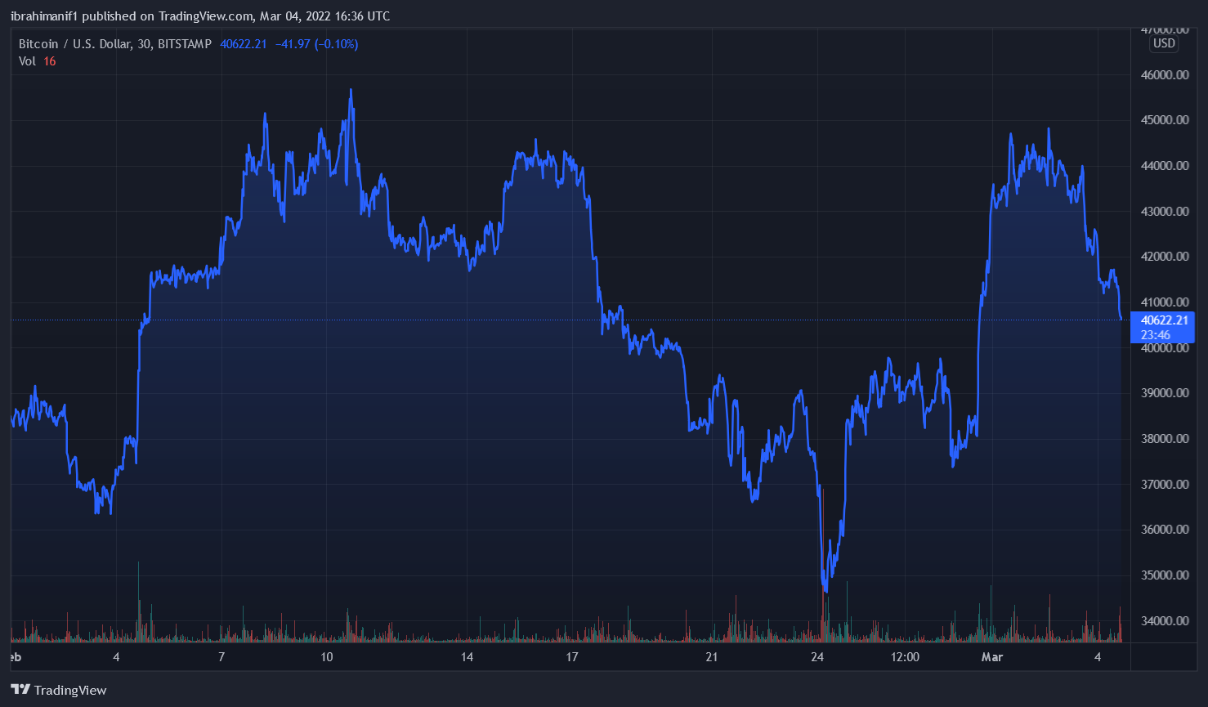Screen dimensions: 1208x707
Task: Click the ibrahimanif1 publisher header text
Action: [199, 16]
